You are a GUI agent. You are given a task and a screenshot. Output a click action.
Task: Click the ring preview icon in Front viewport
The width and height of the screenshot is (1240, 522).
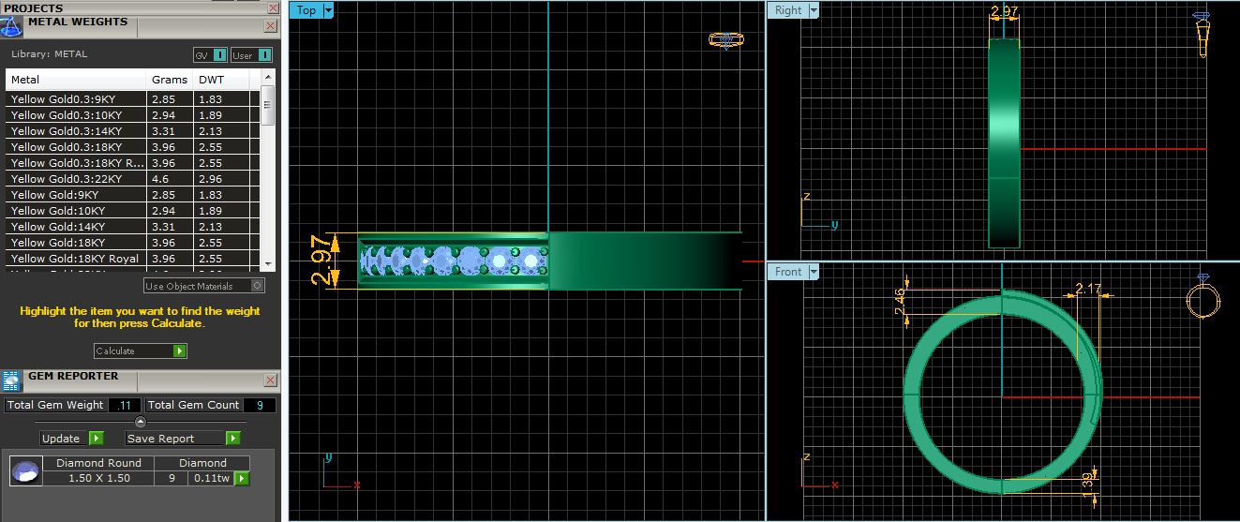point(1202,297)
